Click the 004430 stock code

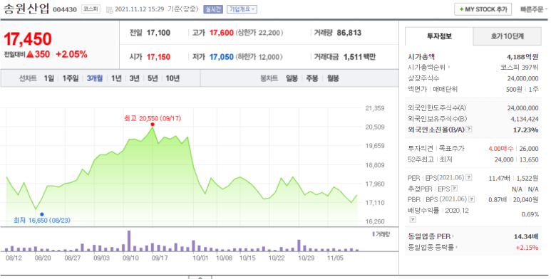(65, 9)
